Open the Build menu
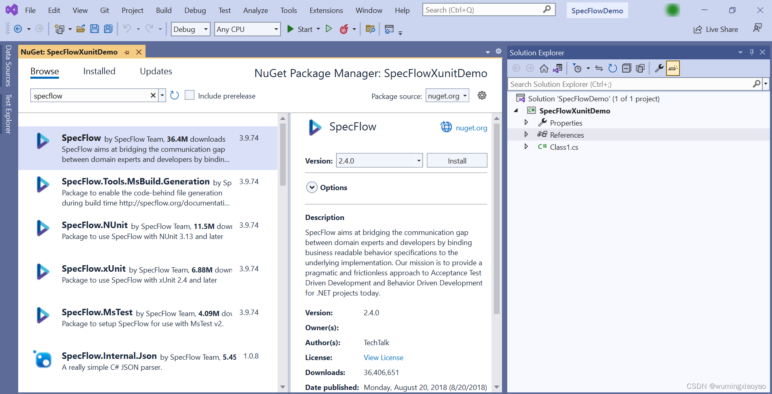Screen dimensions: 772x394 point(164,10)
